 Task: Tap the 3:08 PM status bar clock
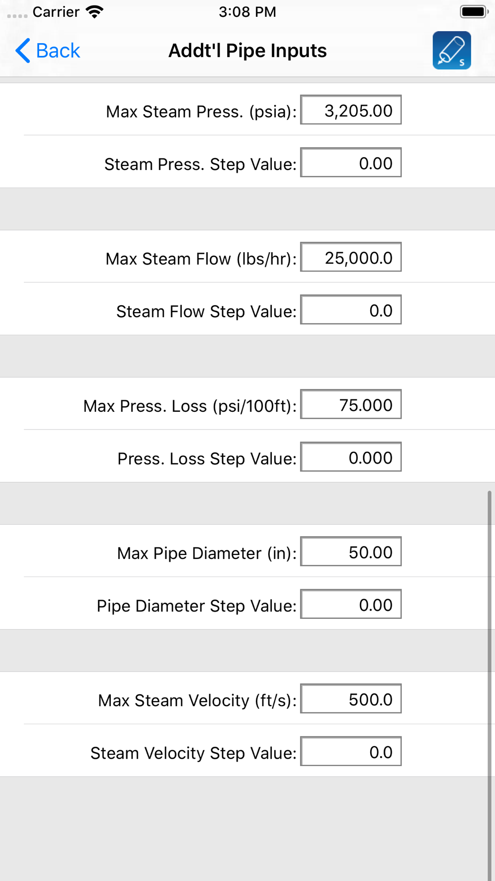point(247,12)
